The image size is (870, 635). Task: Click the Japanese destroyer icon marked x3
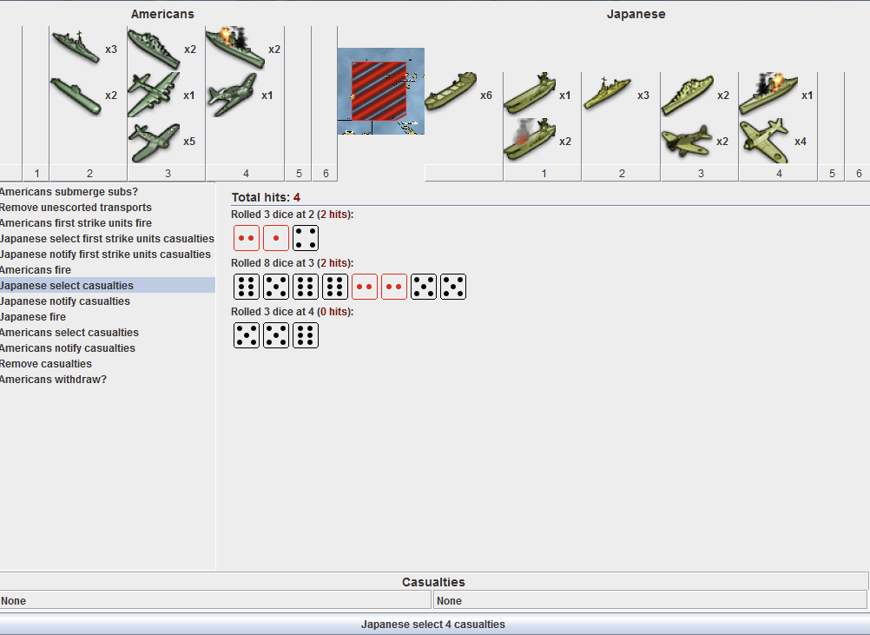point(607,94)
